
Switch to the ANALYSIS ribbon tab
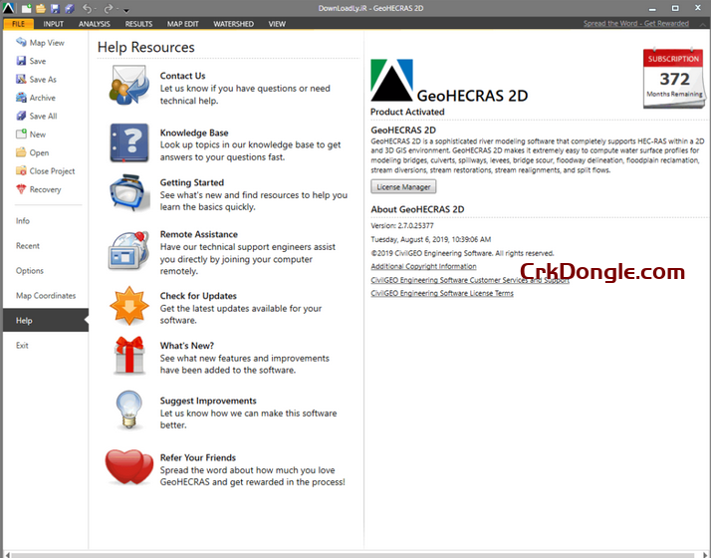pos(95,24)
